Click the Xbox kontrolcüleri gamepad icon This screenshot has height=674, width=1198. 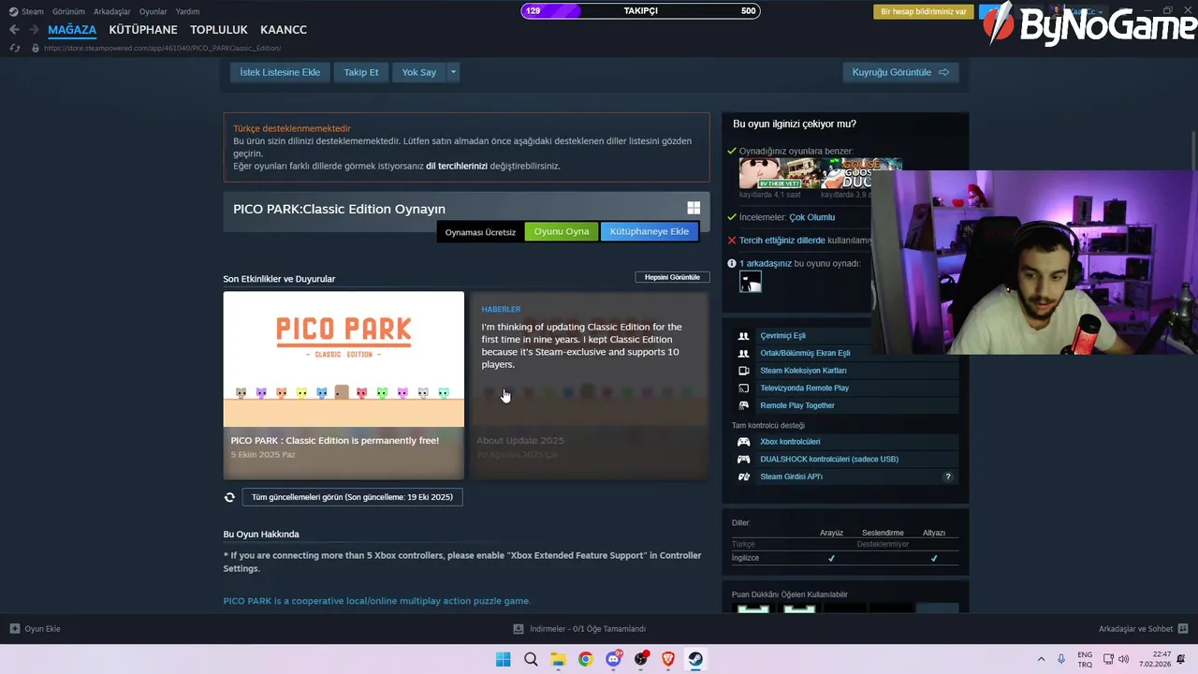(744, 442)
